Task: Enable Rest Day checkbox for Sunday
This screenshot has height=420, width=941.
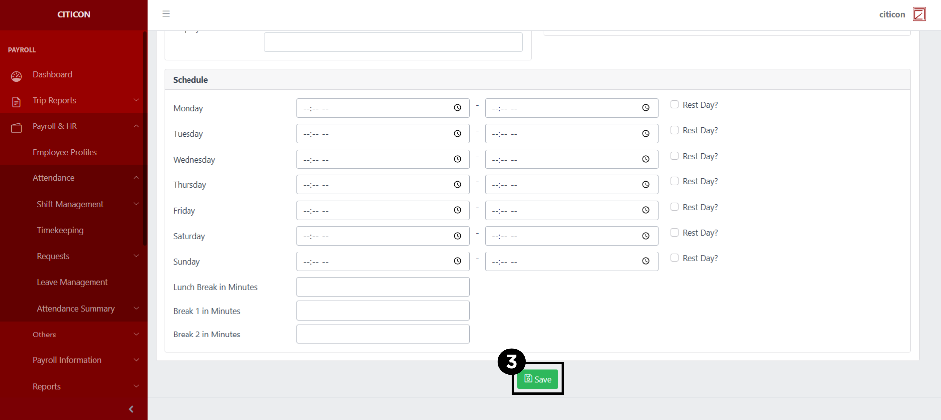Action: coord(674,258)
